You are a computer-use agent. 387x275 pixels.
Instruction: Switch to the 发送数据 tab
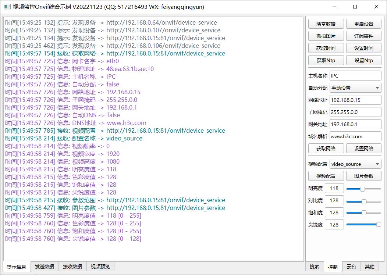pos(45,267)
